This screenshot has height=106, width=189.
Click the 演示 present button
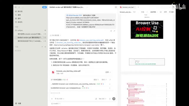tap(172, 12)
